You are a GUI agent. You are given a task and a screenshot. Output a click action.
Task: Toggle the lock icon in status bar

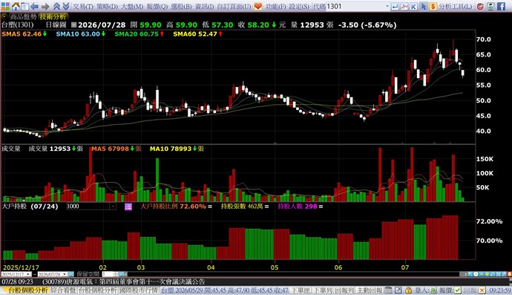[408, 290]
